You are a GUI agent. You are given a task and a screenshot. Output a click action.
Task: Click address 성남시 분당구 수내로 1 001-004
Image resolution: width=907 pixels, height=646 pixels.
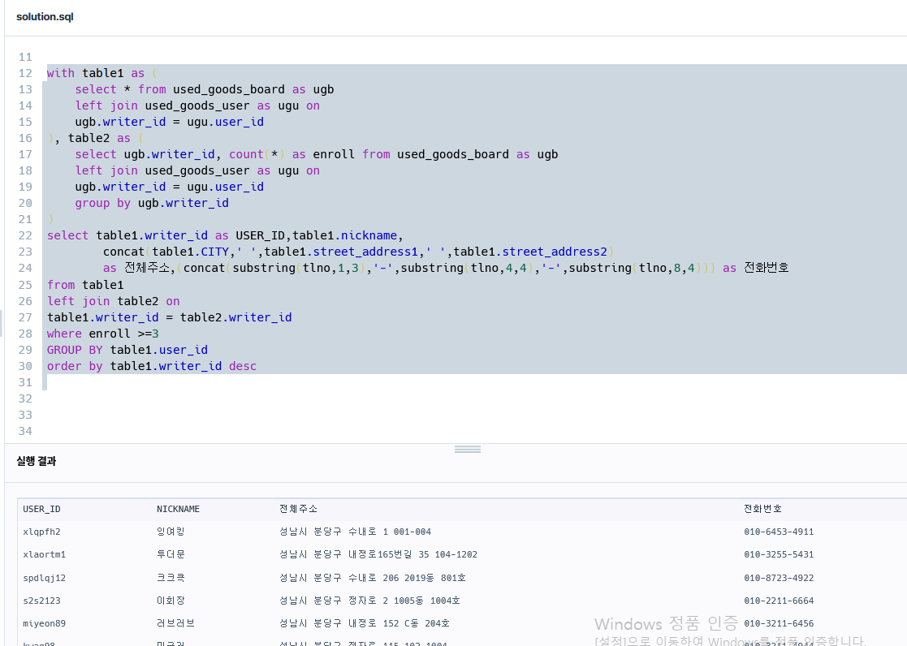(x=355, y=532)
